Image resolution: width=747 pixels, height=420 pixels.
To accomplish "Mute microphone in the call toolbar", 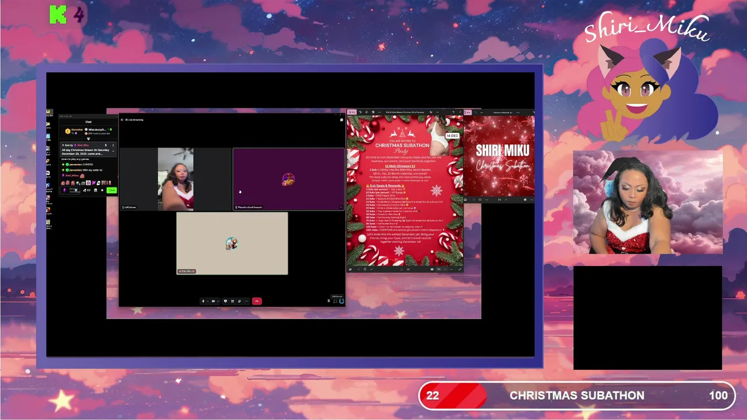I will 203,301.
